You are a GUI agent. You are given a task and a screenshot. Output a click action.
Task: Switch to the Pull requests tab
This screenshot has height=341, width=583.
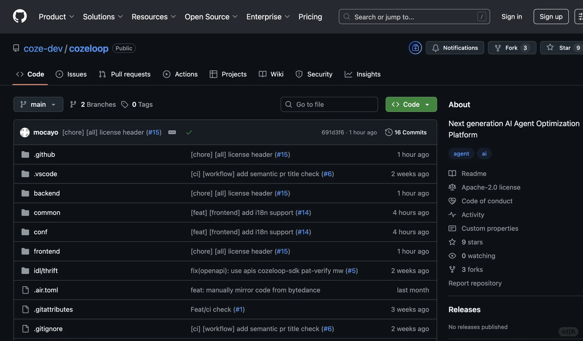tap(124, 74)
